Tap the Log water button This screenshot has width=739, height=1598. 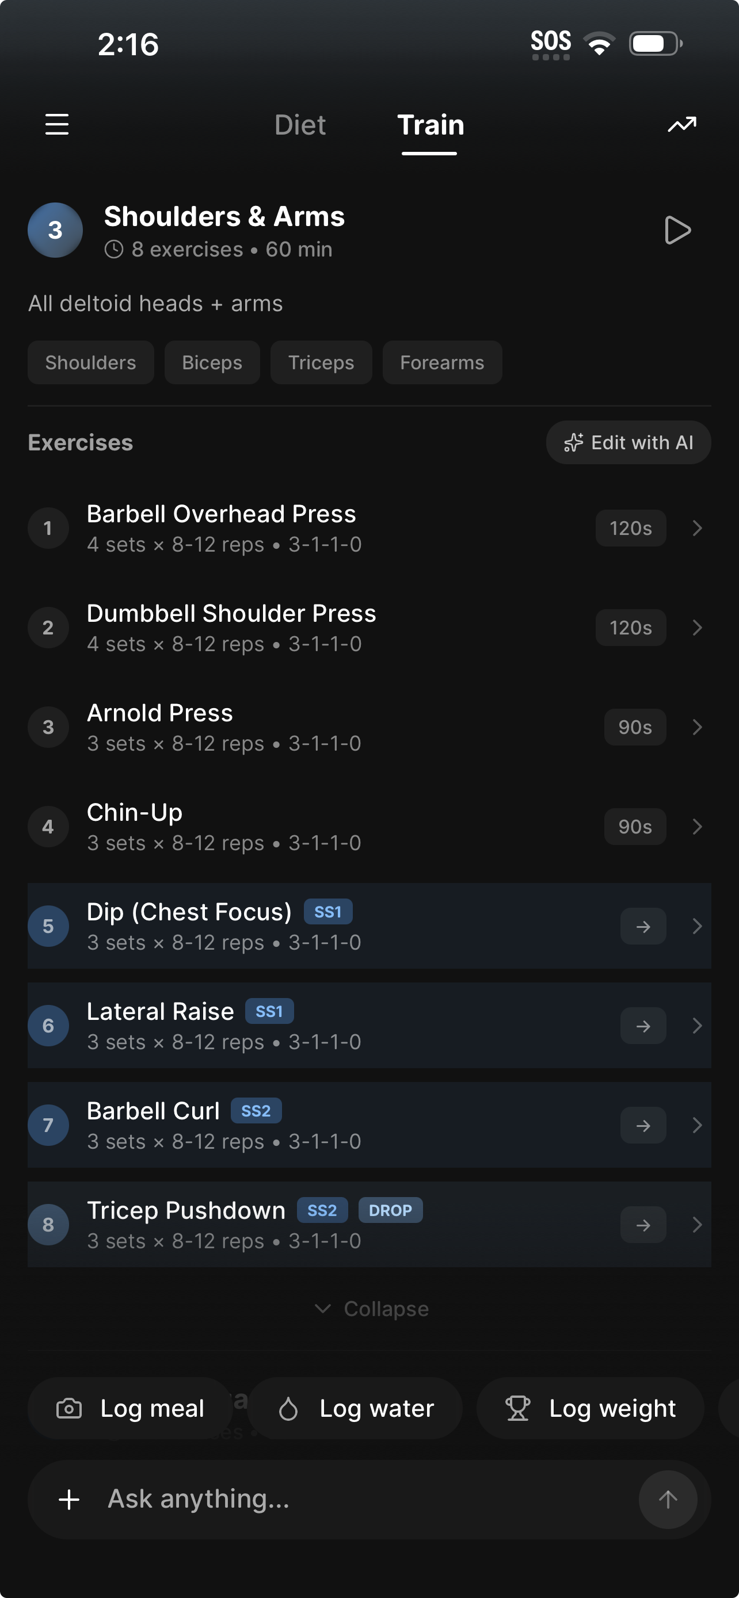[355, 1409]
